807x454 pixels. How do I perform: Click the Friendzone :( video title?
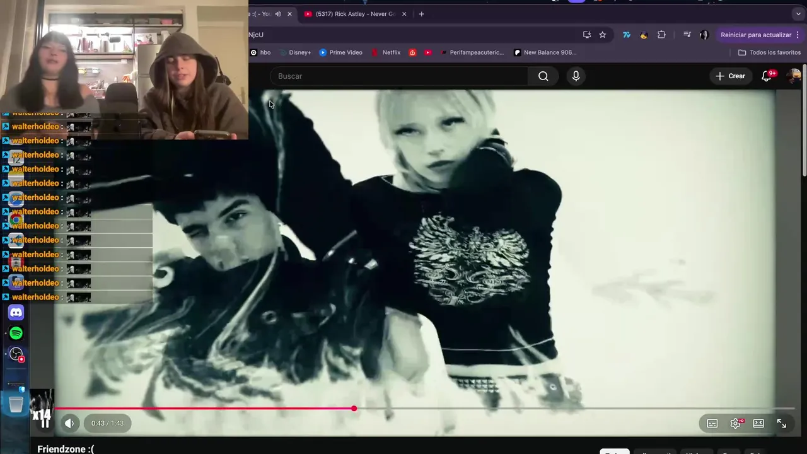[x=66, y=449]
